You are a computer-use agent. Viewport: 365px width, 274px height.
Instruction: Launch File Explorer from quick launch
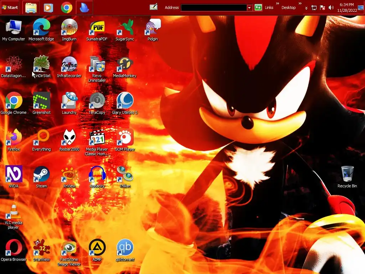tap(31, 8)
